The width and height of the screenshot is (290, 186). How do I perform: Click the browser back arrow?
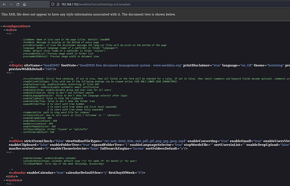(5, 4)
